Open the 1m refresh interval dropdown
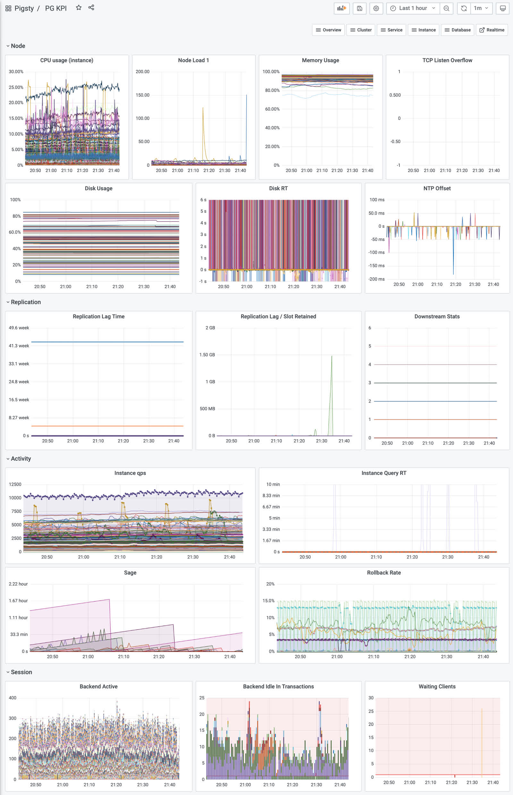 coord(481,8)
